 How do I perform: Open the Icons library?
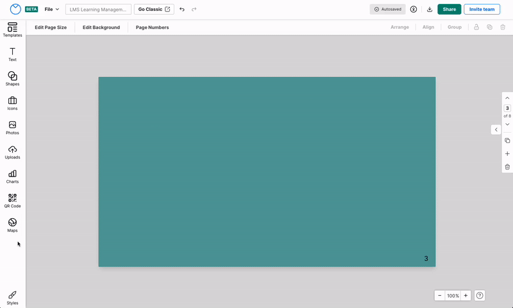(12, 103)
